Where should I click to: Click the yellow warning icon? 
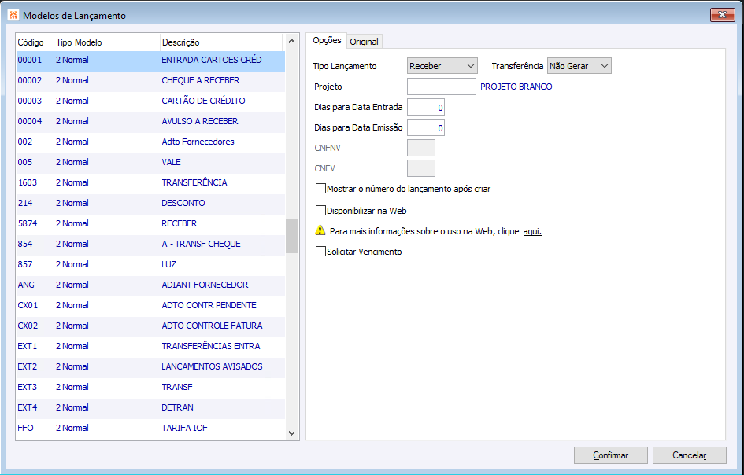coord(320,231)
